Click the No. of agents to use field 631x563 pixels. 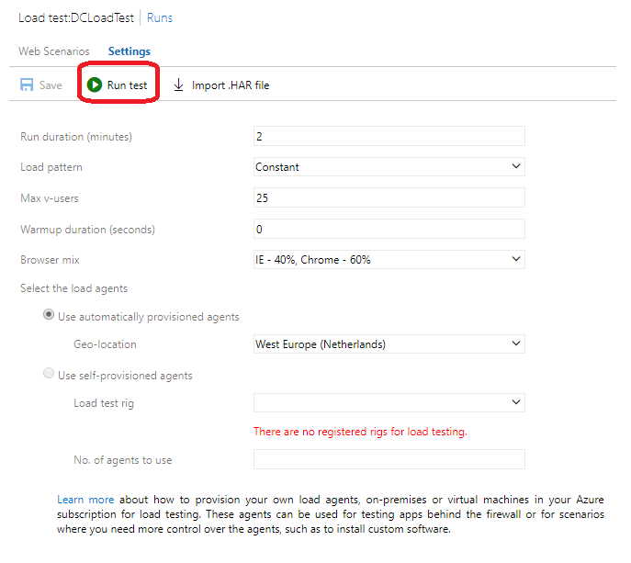click(389, 459)
